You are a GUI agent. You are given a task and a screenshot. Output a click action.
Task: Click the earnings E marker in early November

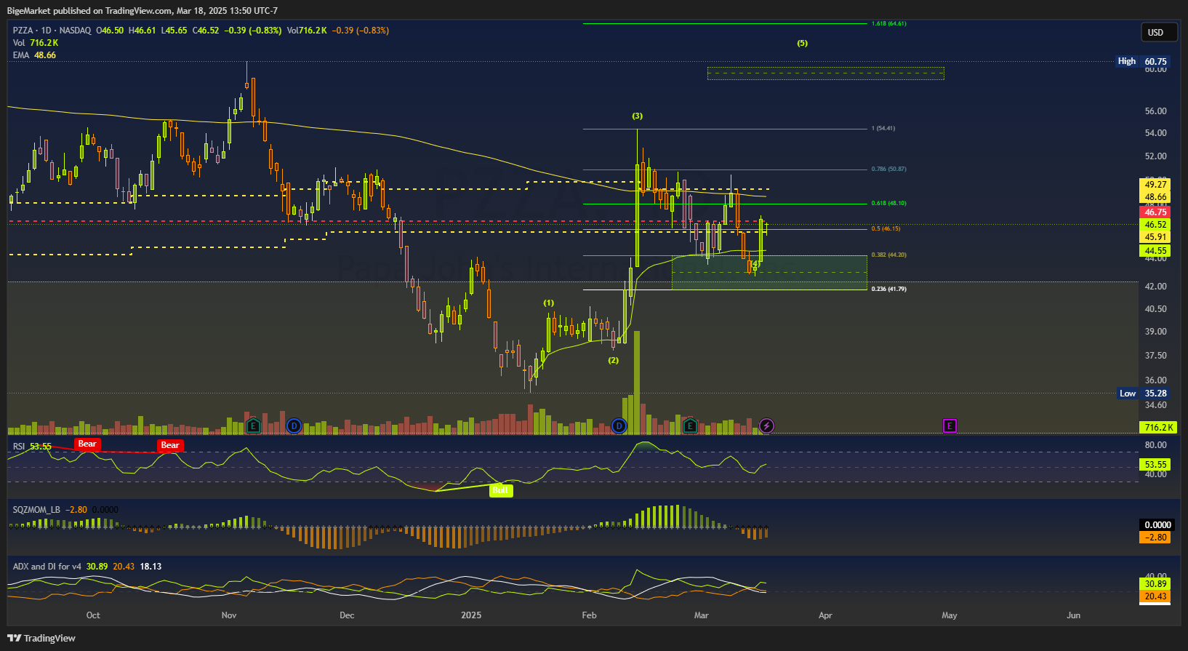[253, 426]
